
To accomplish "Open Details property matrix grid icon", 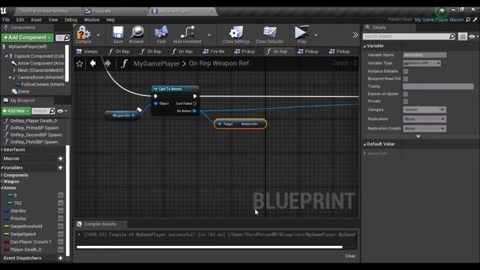I will [463, 37].
